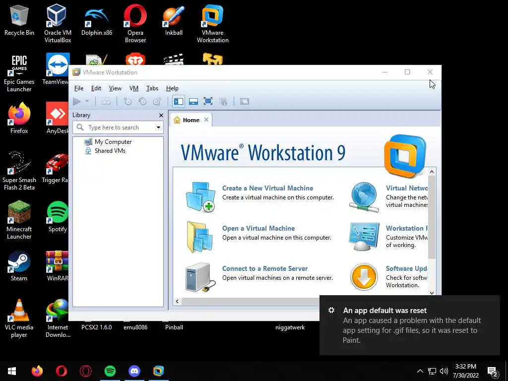The width and height of the screenshot is (508, 381).
Task: Click the Workstation Preferences monitor icon
Action: (364, 237)
